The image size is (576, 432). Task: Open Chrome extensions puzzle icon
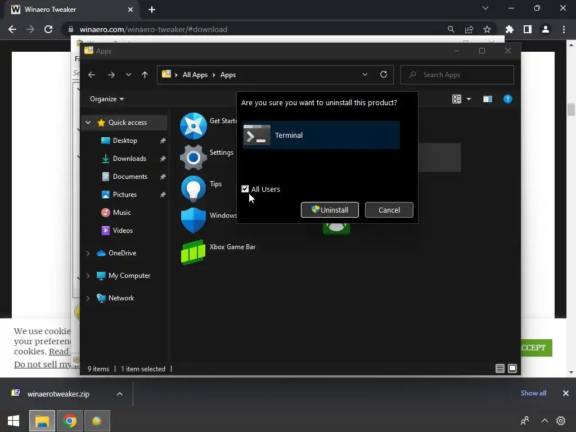click(x=509, y=29)
